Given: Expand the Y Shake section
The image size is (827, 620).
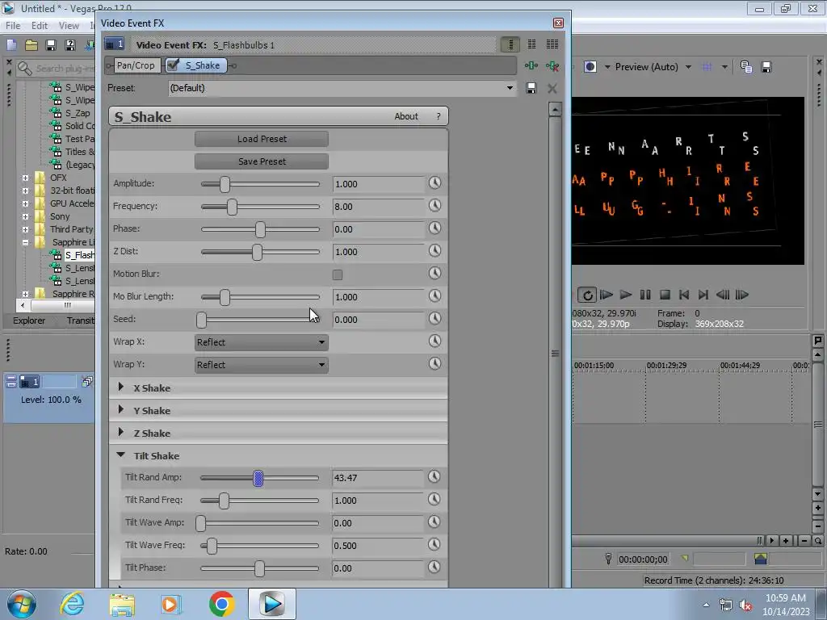Looking at the screenshot, I should (121, 409).
